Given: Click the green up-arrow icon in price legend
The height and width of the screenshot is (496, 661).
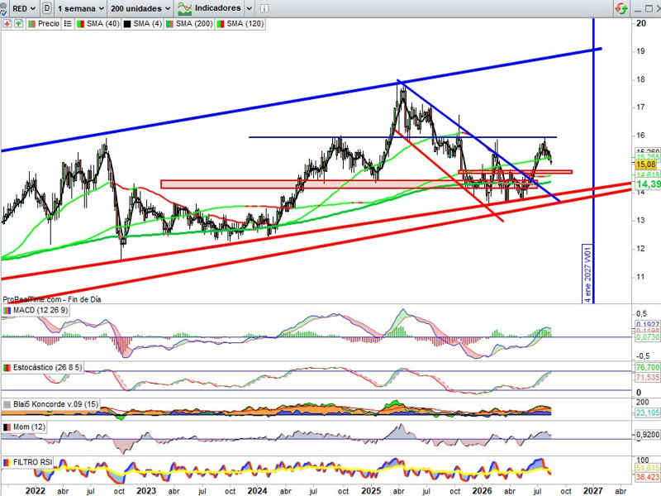Looking at the screenshot, I should [x=18, y=24].
